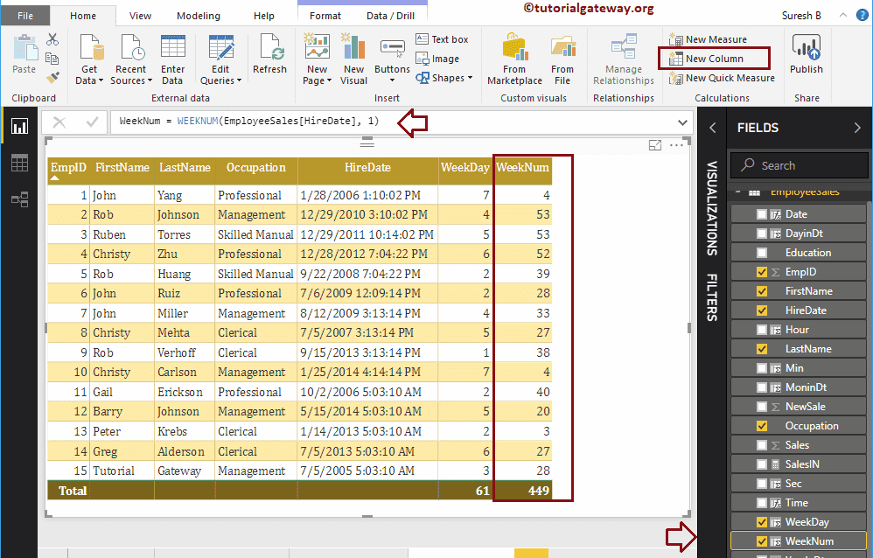Click the New Column button
Image resolution: width=873 pixels, height=558 pixels.
[714, 59]
